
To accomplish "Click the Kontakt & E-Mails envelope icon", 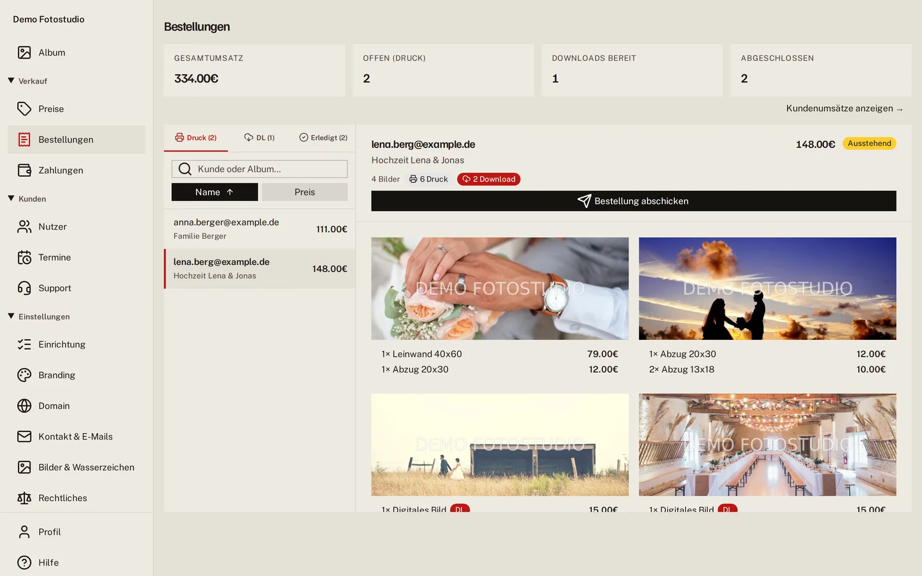I will tap(24, 437).
